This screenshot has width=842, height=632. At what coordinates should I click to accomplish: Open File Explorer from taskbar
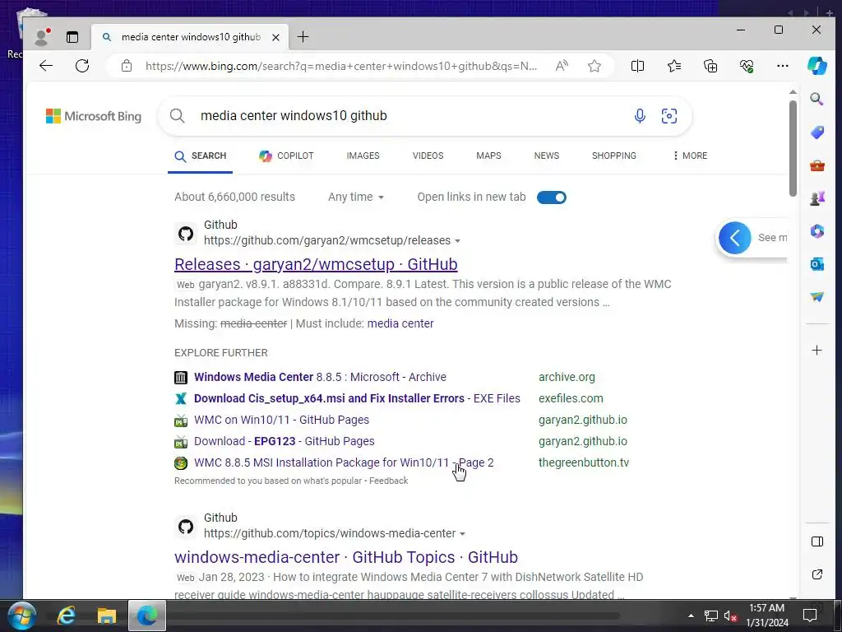[x=106, y=616]
